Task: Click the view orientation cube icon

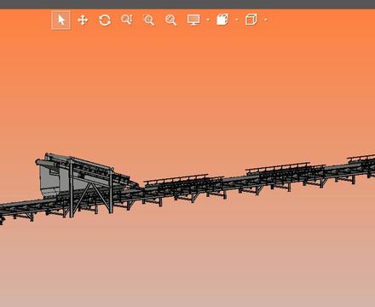Action: pyautogui.click(x=251, y=20)
